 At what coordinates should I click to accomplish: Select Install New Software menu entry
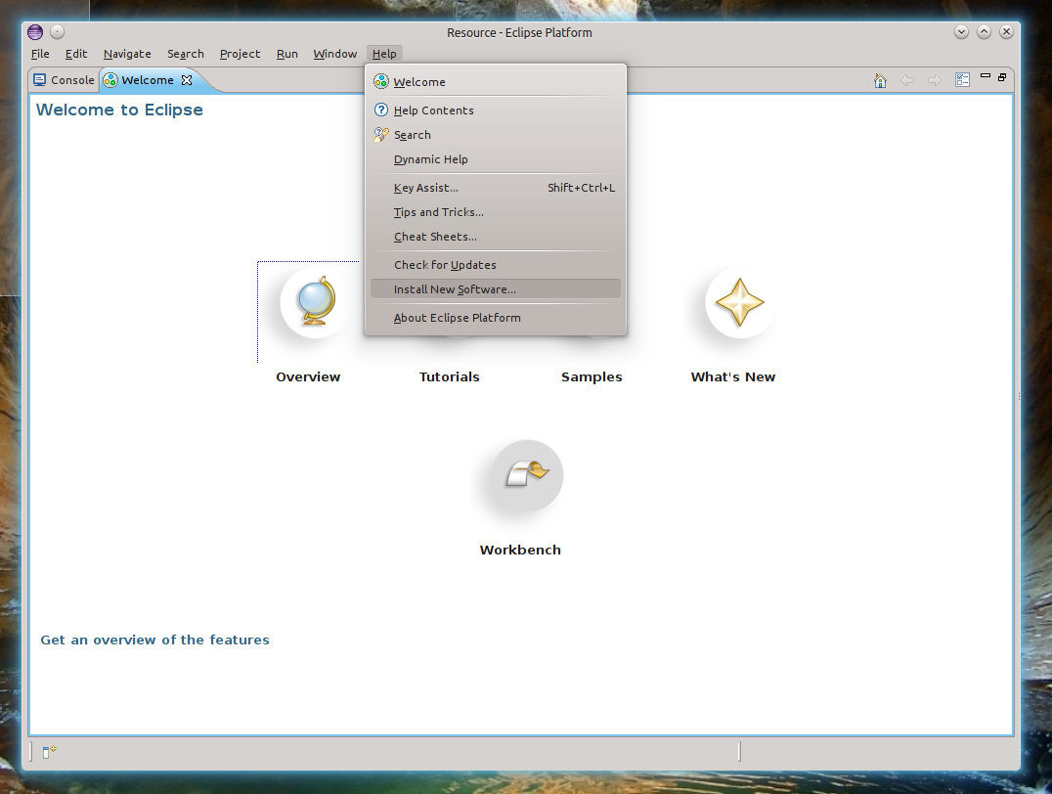pos(455,289)
